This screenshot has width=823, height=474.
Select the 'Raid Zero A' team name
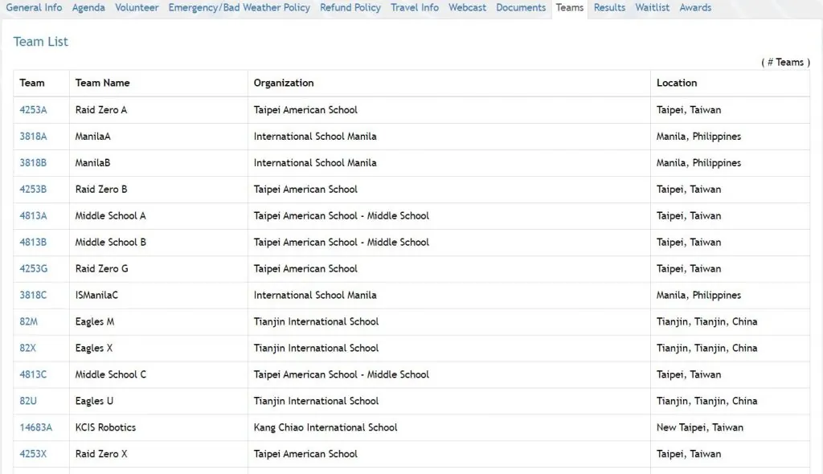click(101, 110)
